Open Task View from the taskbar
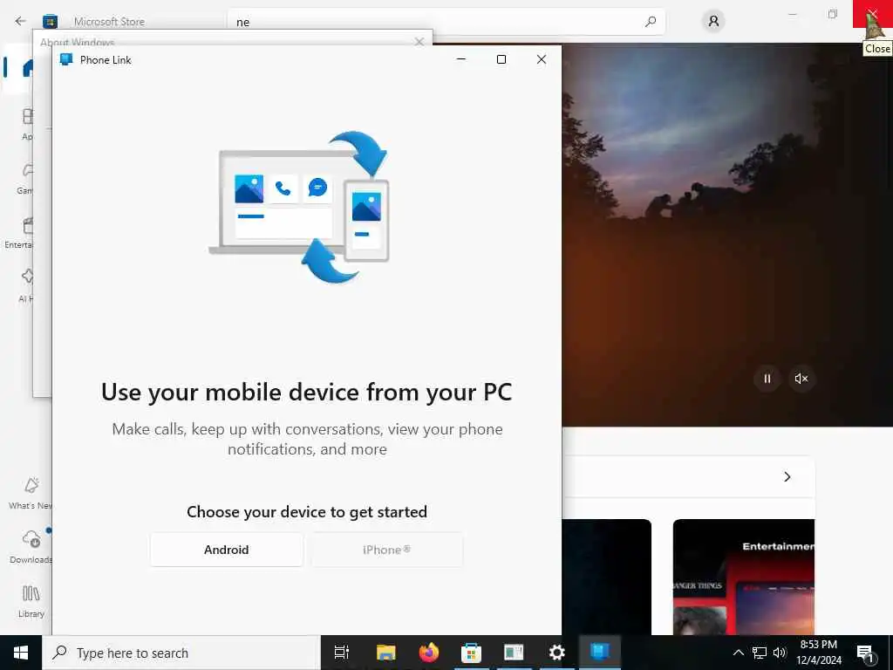893x670 pixels. point(342,653)
